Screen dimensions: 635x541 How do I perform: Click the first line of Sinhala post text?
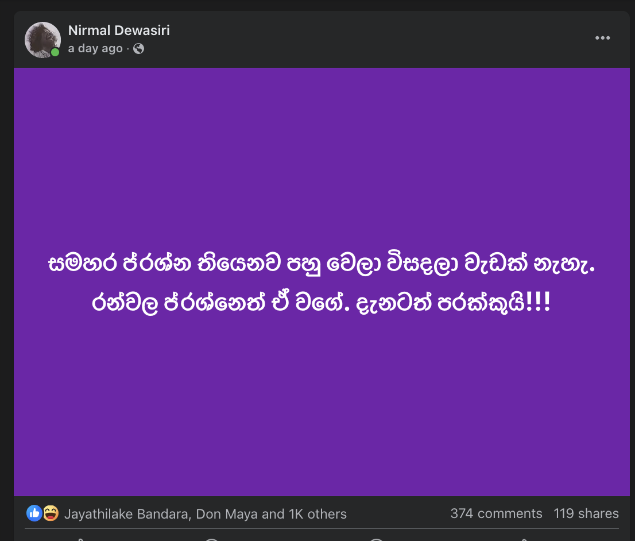pos(322,264)
